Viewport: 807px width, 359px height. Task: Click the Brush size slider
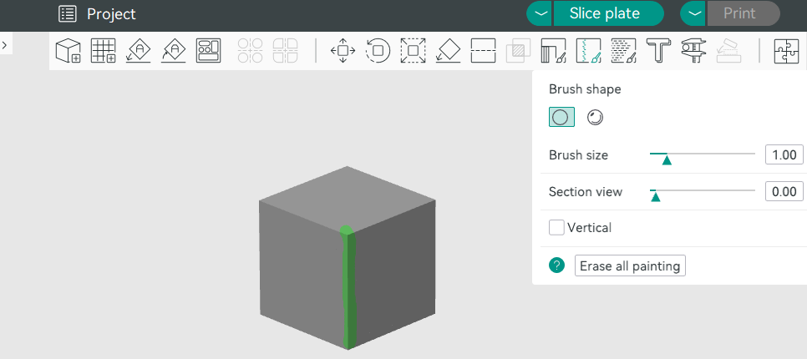702,154
